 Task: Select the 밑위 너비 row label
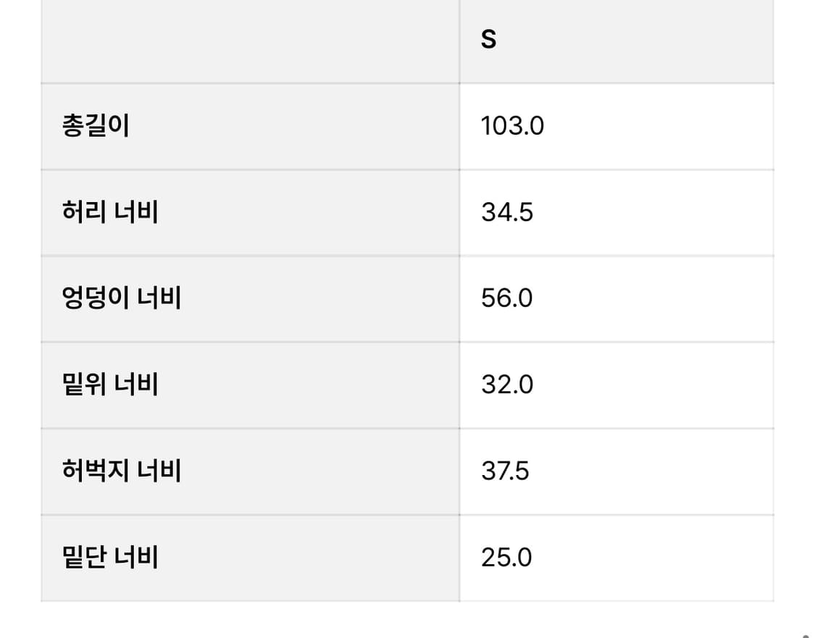point(110,385)
